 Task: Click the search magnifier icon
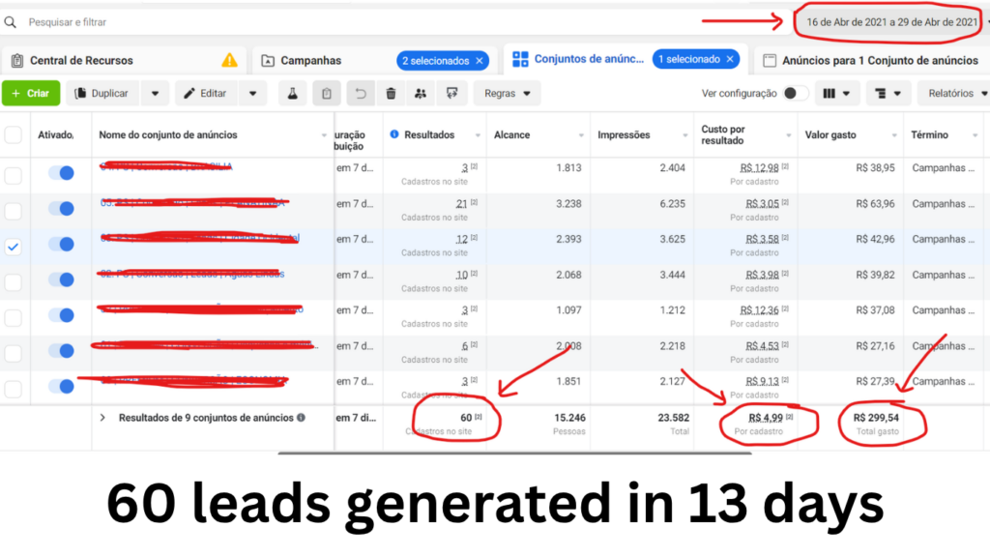[x=10, y=22]
